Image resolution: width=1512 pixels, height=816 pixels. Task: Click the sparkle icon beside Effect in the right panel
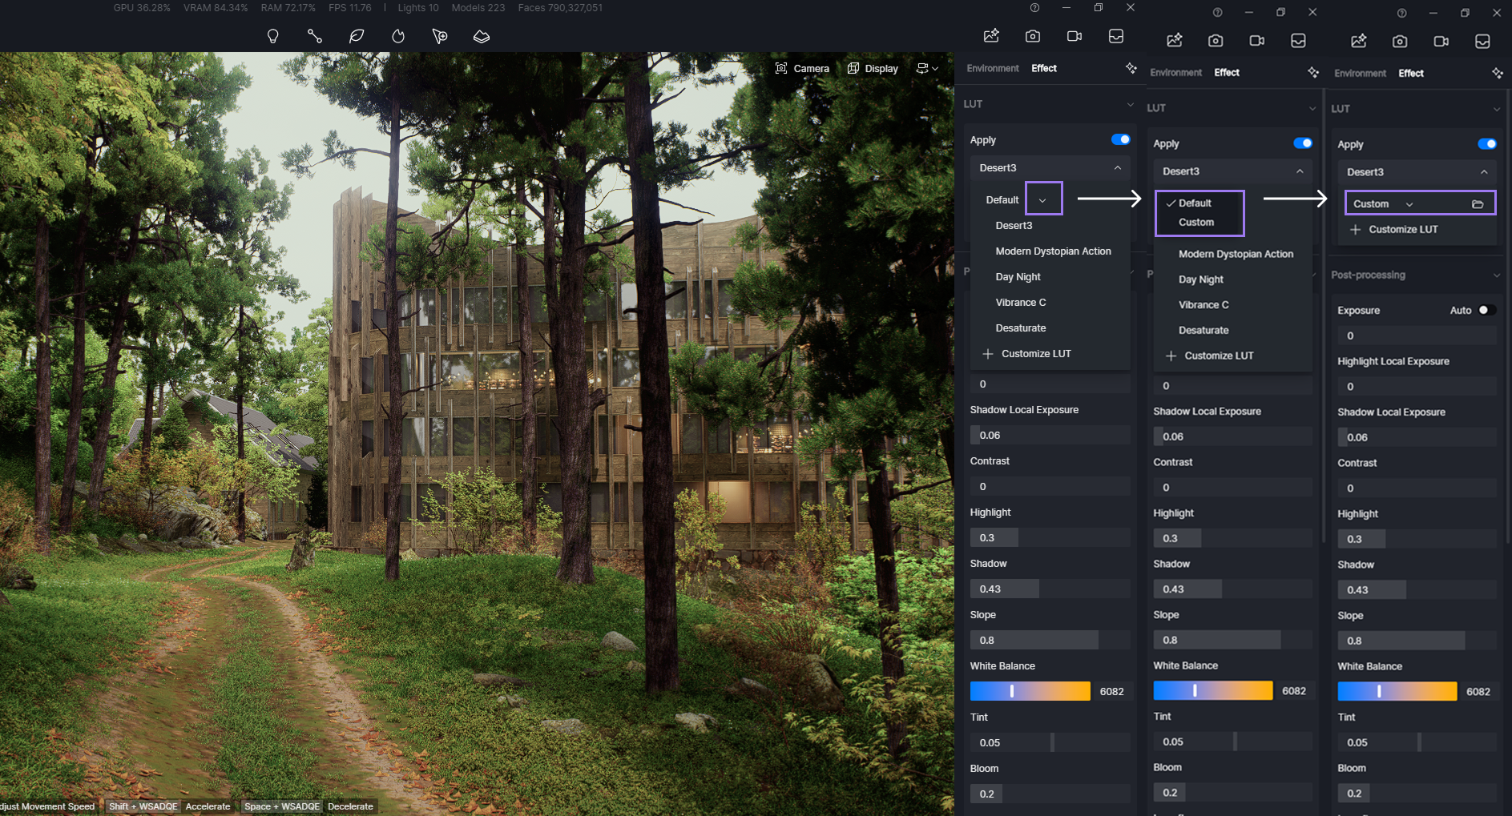1498,73
